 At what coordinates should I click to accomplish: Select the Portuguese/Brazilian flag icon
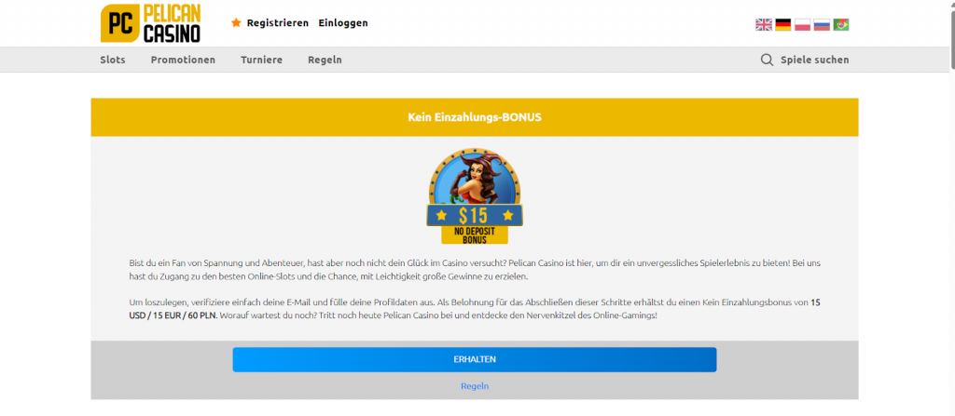tap(841, 25)
